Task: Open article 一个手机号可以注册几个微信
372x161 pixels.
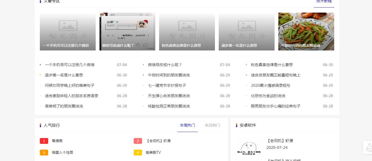Action: coord(70,65)
